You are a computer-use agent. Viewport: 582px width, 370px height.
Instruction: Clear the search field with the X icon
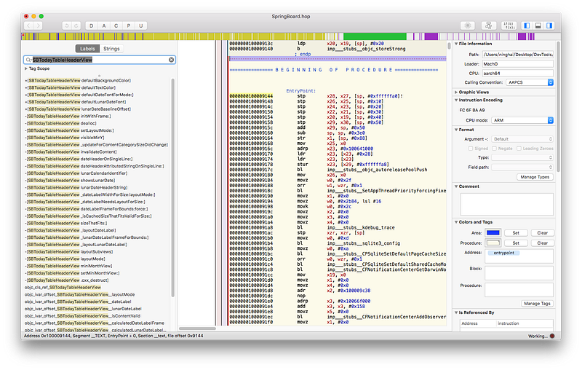click(x=171, y=60)
